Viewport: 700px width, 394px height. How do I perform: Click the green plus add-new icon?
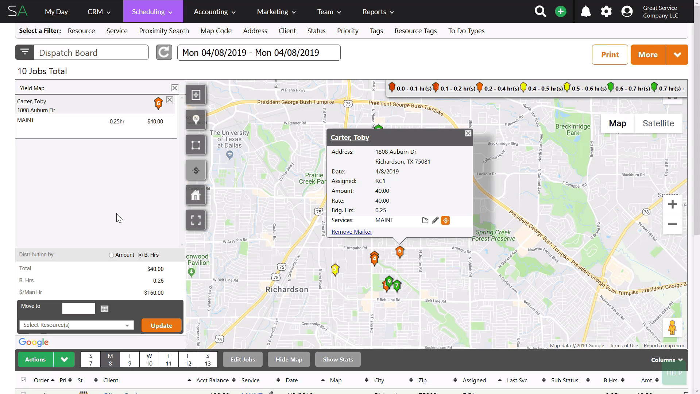pos(561,12)
